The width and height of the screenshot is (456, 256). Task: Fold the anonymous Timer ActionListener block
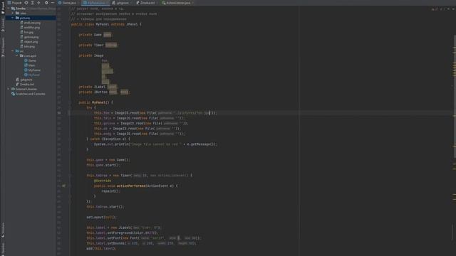point(70,176)
